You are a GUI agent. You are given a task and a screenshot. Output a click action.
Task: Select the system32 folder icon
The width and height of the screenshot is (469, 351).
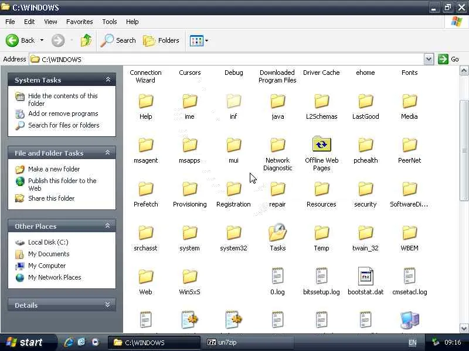[x=233, y=233]
